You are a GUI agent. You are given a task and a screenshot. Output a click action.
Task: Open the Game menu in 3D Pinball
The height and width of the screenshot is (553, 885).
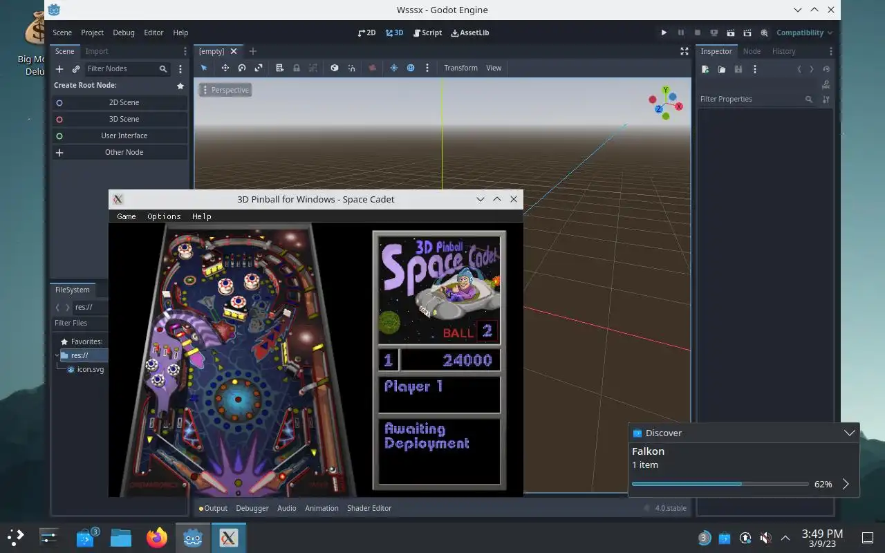click(x=127, y=216)
